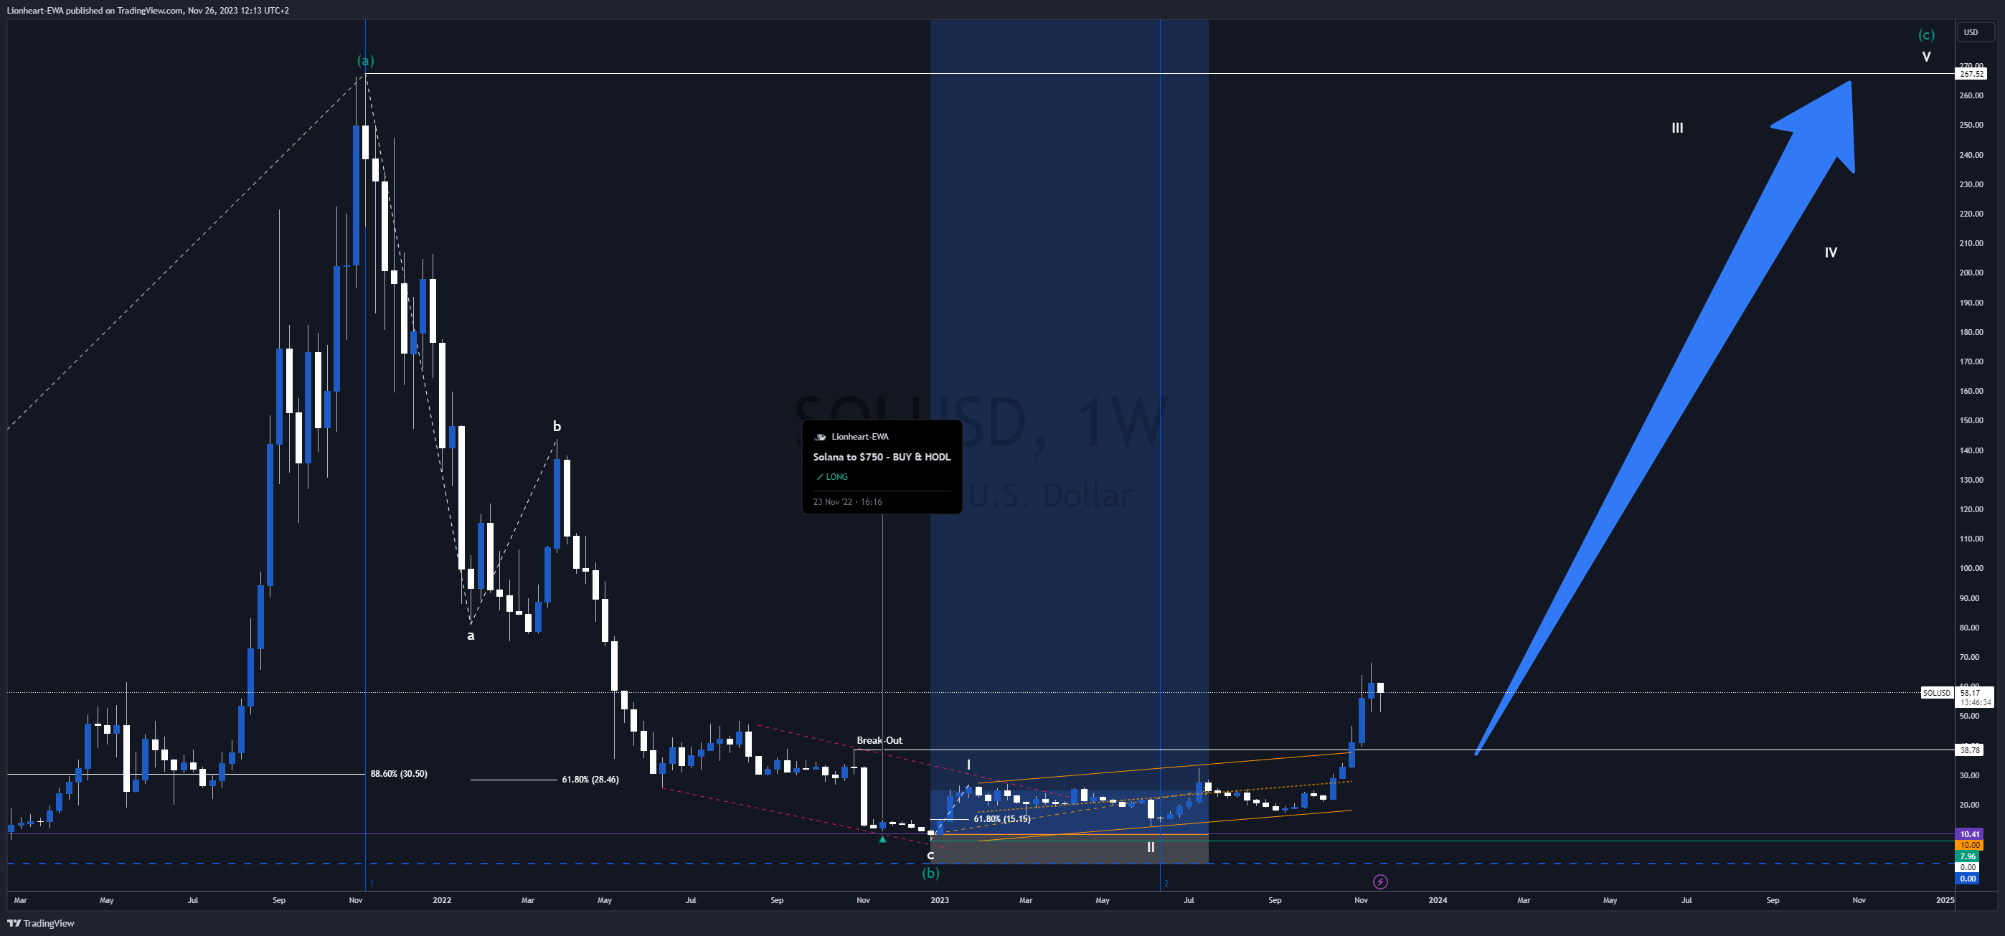Select the wave 'IV' label

pyautogui.click(x=1831, y=253)
